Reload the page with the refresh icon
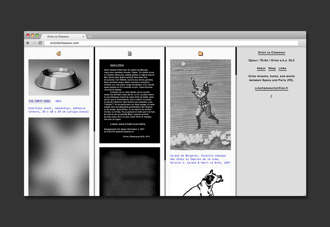Screen dimensions: 330x227 pos(40,43)
